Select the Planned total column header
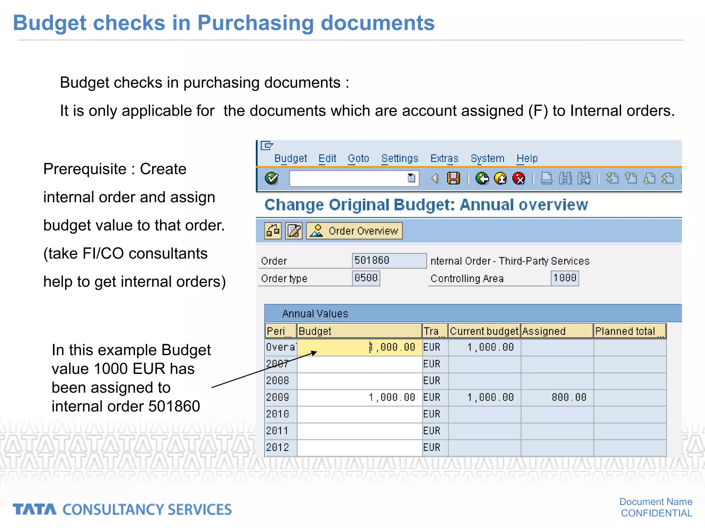The width and height of the screenshot is (705, 528). [x=630, y=331]
